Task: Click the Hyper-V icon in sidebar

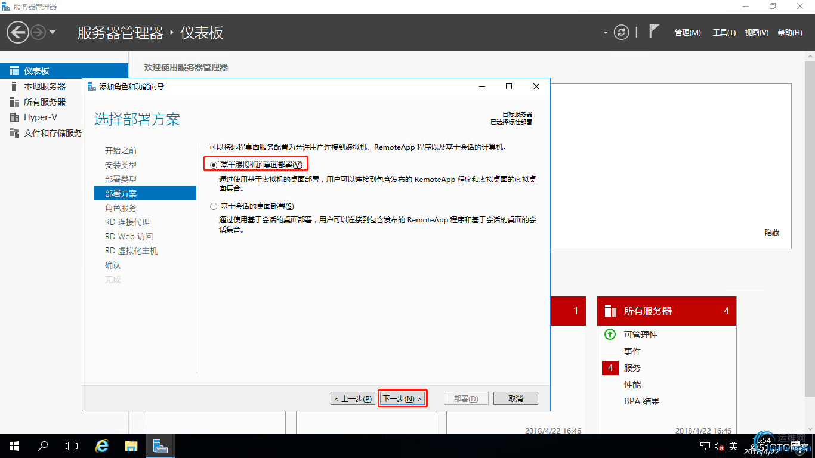Action: tap(14, 117)
